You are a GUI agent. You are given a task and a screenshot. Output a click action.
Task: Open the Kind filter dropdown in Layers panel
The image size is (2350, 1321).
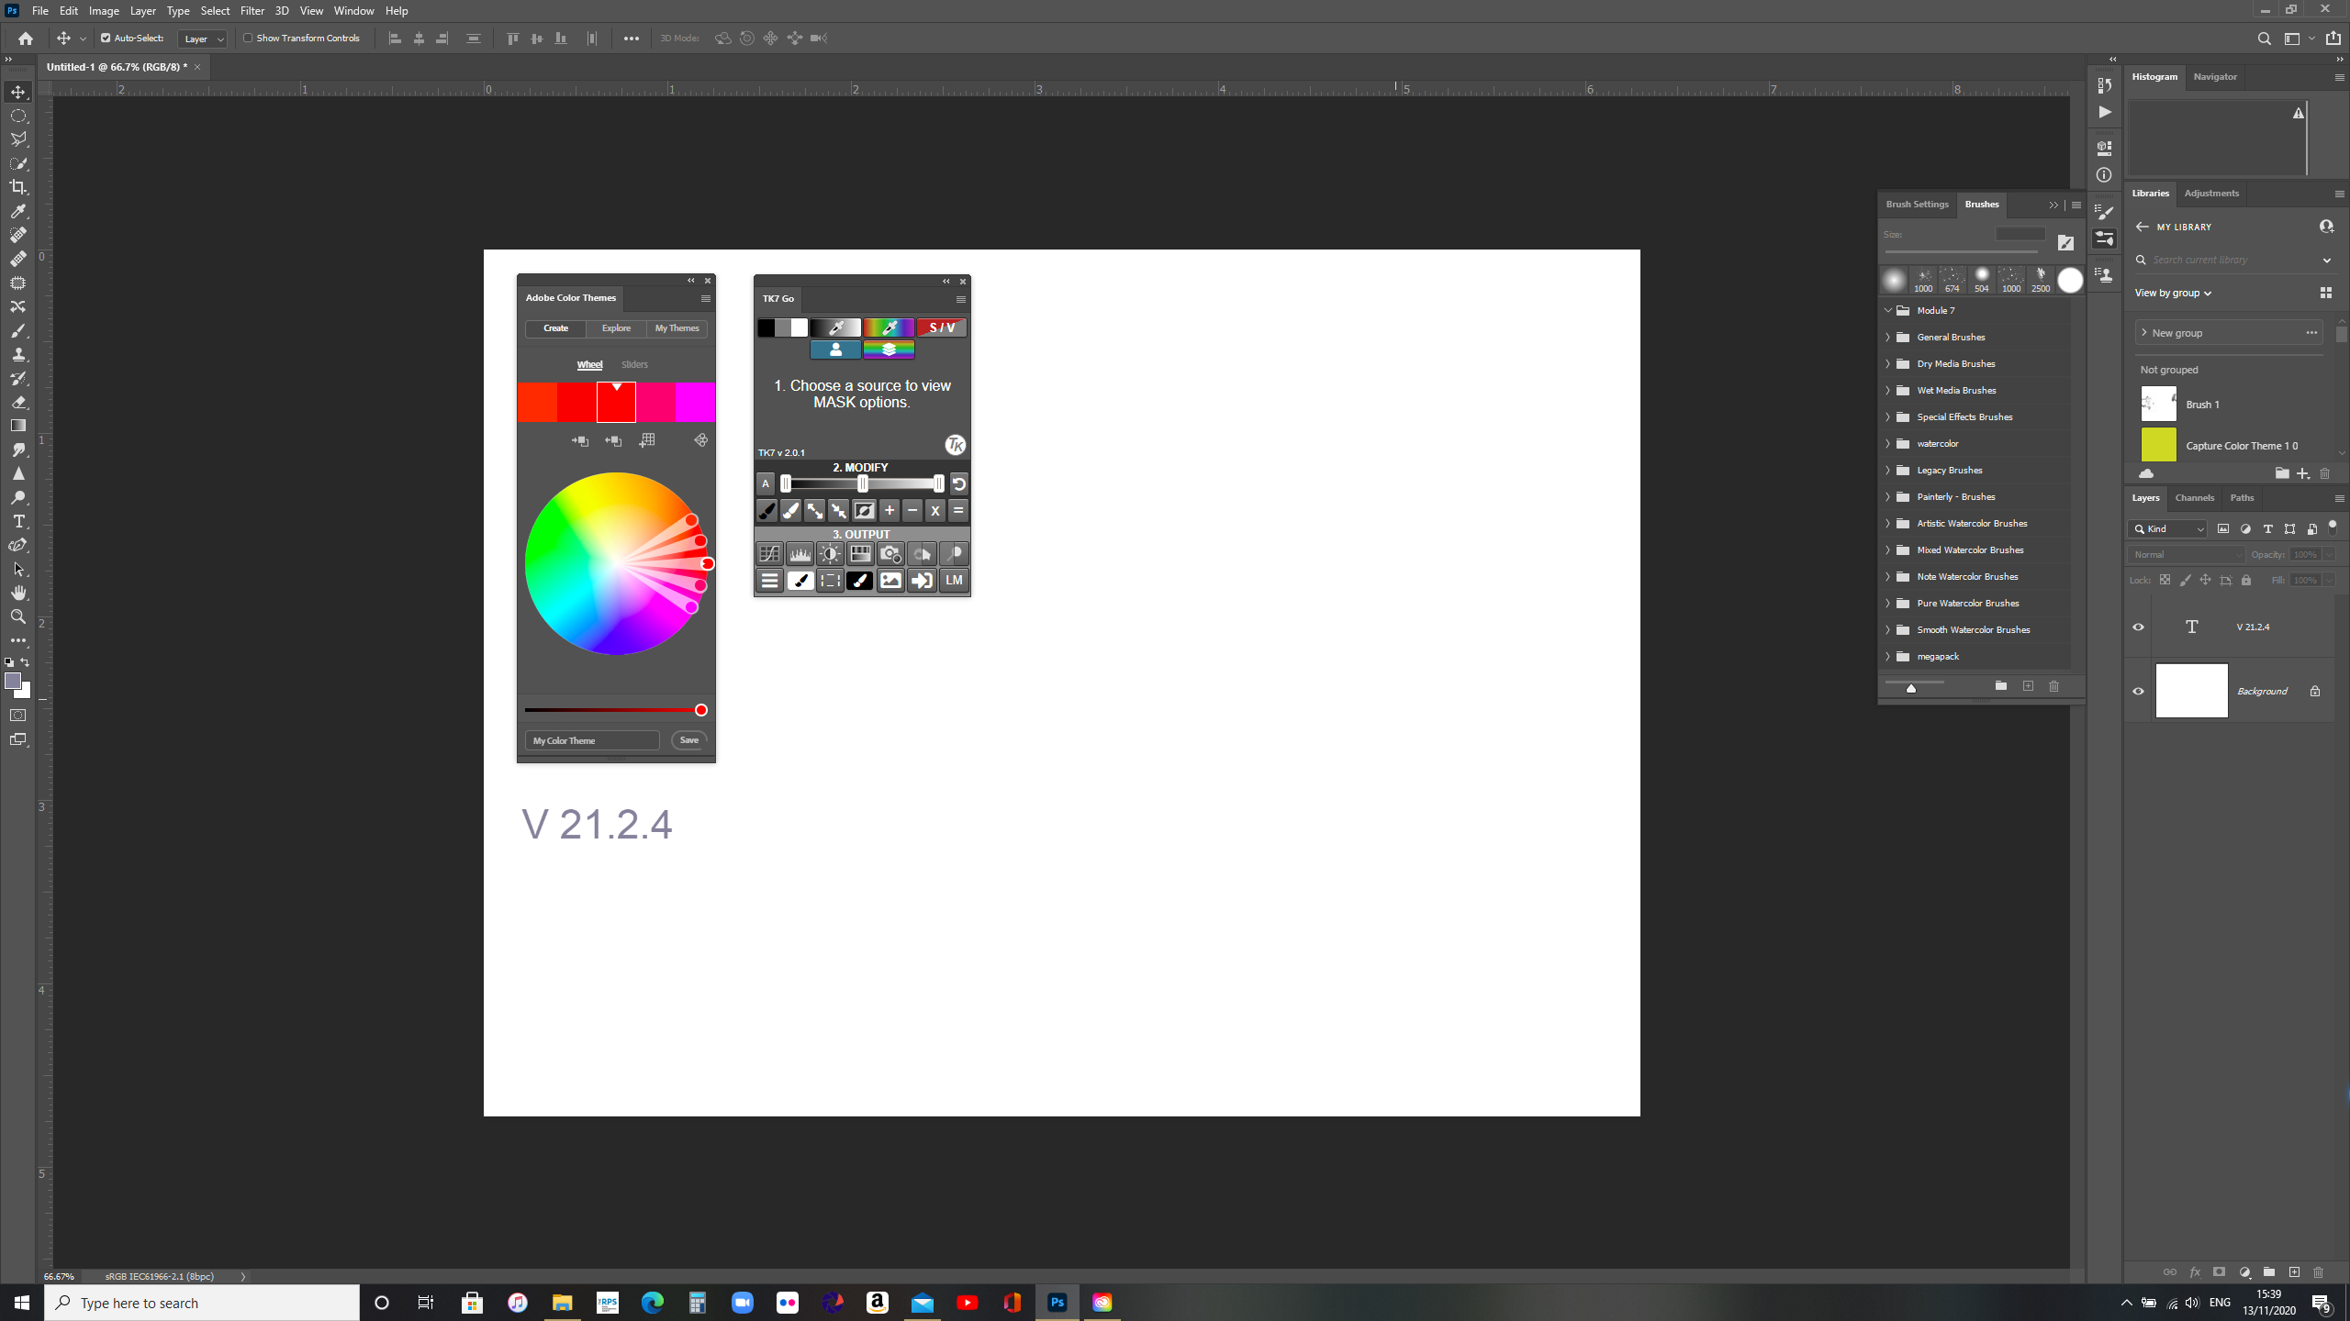[2166, 528]
